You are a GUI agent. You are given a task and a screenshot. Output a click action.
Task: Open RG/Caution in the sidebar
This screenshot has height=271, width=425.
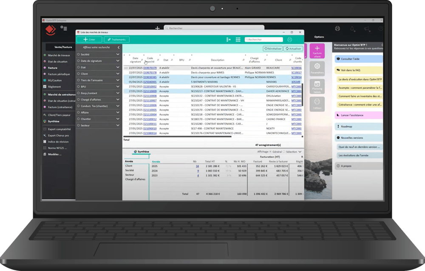55,80
